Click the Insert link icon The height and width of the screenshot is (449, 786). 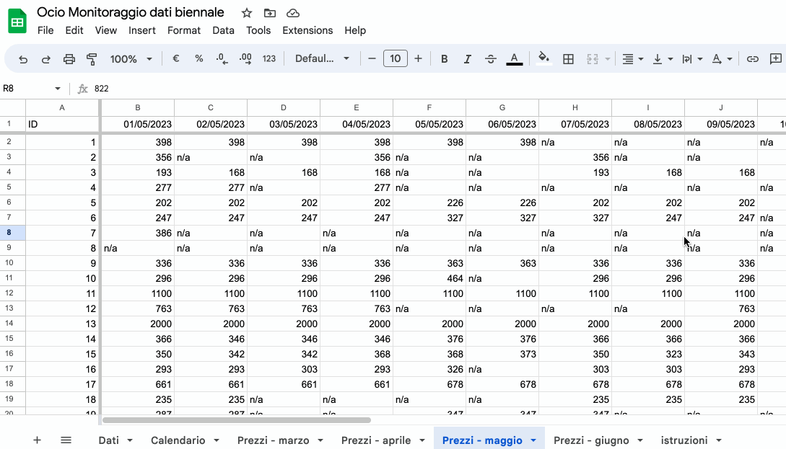753,59
